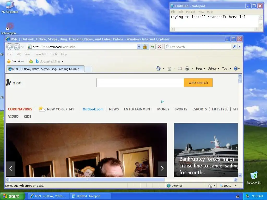
Task: Click the msn butterfly logo
Action: tap(14, 83)
